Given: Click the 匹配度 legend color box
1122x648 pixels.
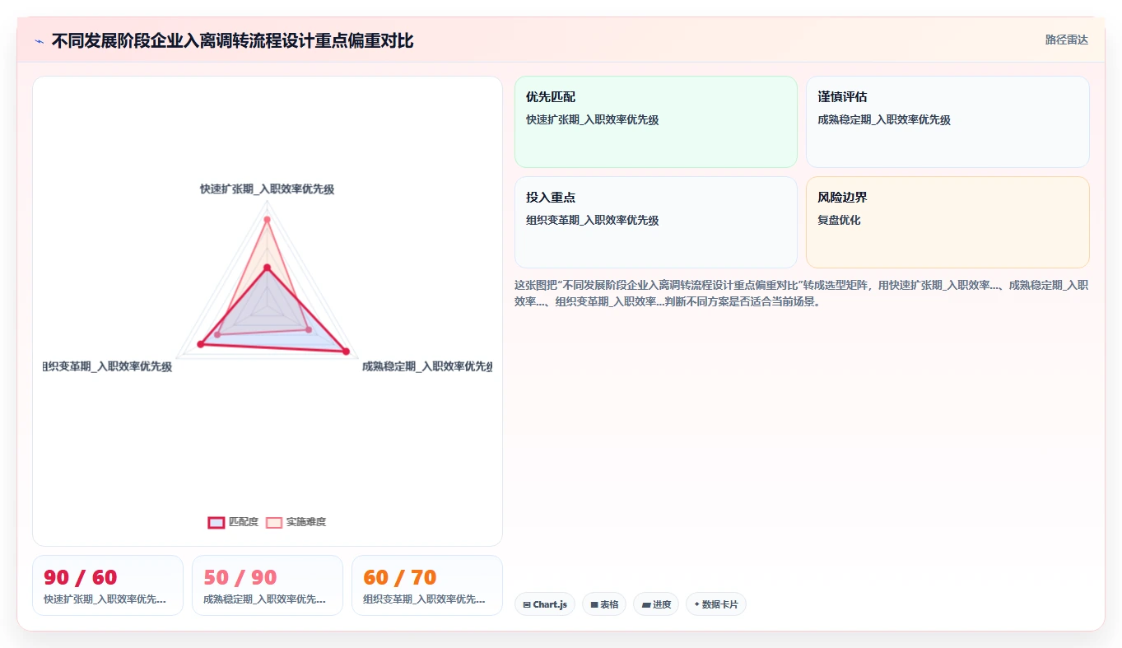Looking at the screenshot, I should [216, 522].
